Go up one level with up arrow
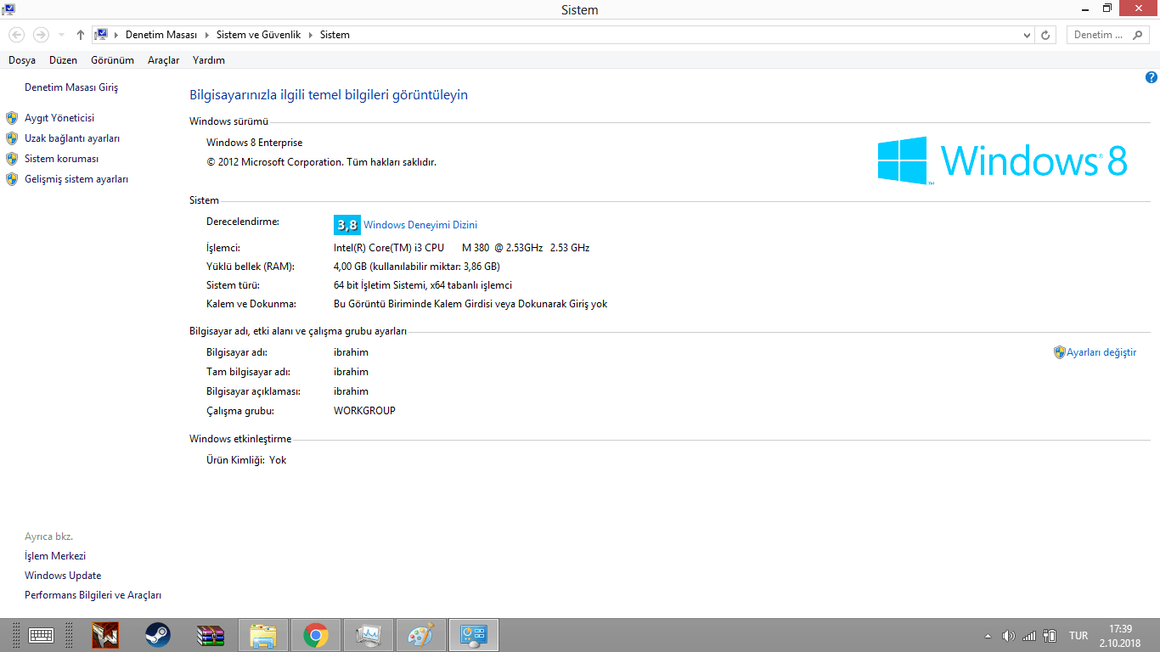This screenshot has height=652, width=1160. pyautogui.click(x=81, y=35)
